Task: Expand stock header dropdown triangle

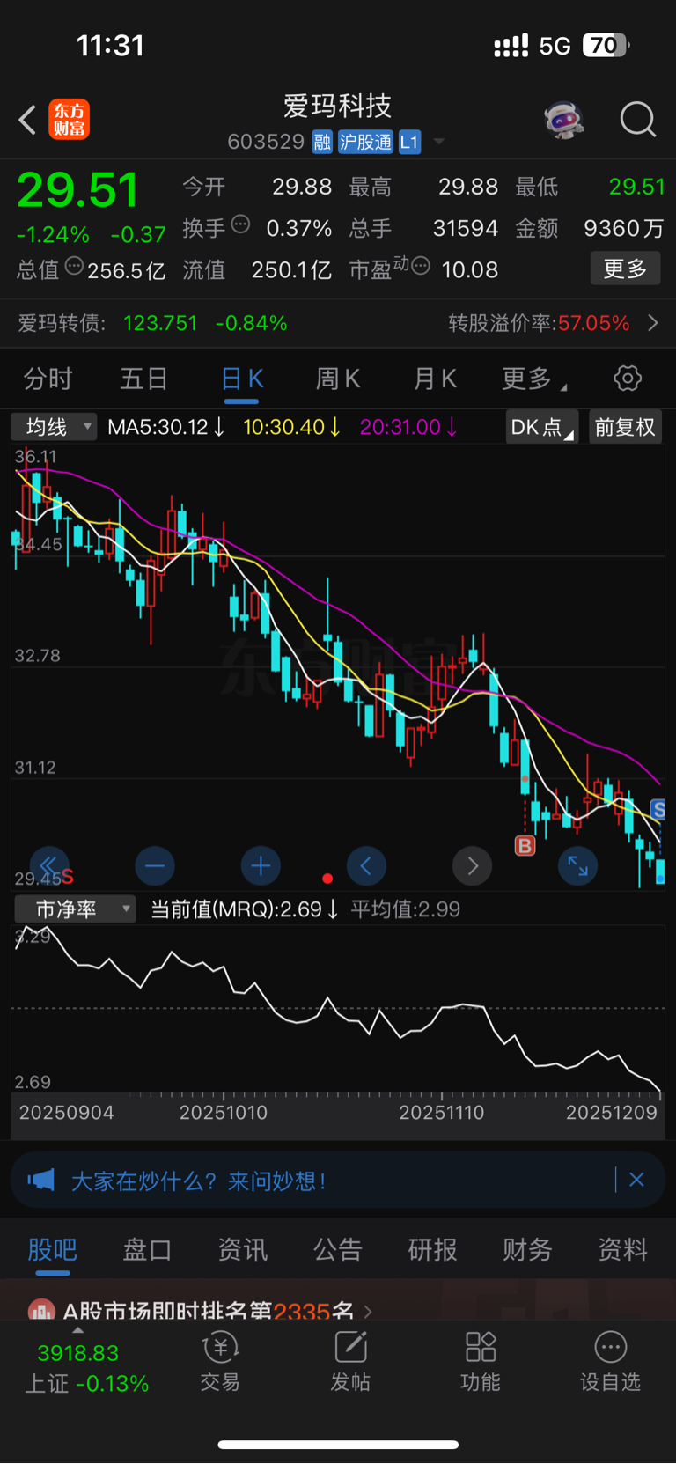Action: tap(439, 142)
